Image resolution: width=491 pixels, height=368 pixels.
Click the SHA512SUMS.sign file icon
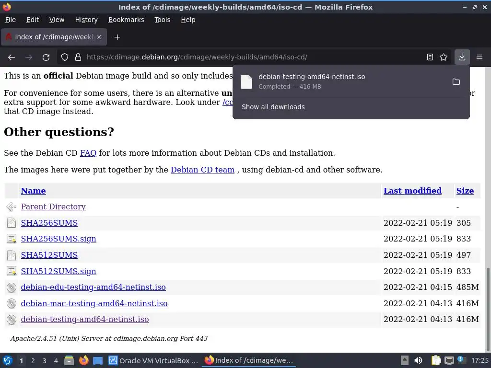point(12,271)
